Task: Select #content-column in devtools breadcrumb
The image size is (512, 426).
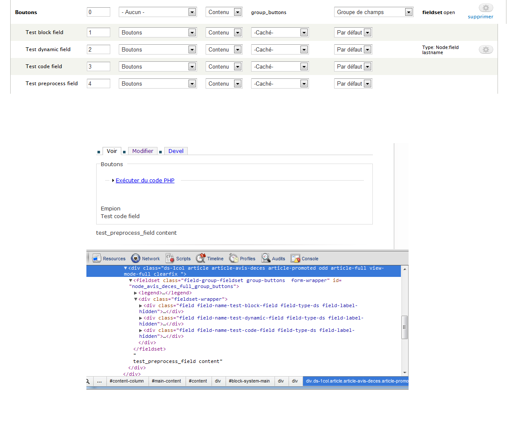Action: tap(126, 381)
